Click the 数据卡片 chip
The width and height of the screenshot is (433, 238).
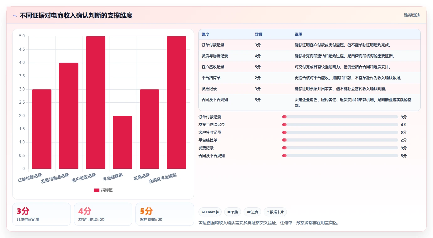coord(275,212)
